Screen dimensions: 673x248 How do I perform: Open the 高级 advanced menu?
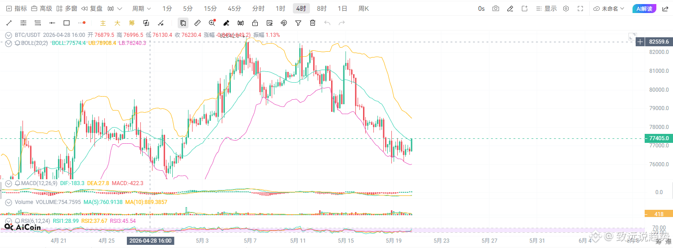click(41, 9)
